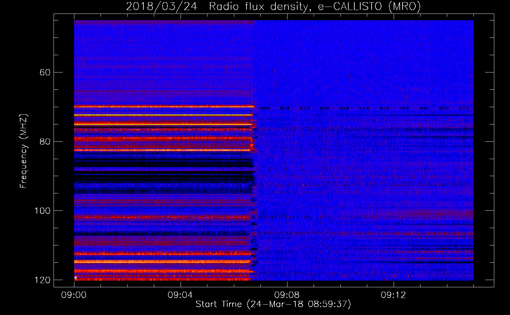This screenshot has width=510, height=315.
Task: Click the 'Start Time (24-Mar-18 08:59:37)' label
Action: tap(273, 304)
